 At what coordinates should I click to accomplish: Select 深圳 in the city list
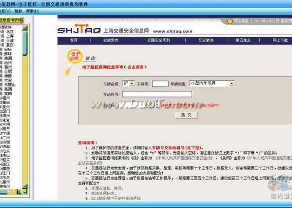[5, 142]
